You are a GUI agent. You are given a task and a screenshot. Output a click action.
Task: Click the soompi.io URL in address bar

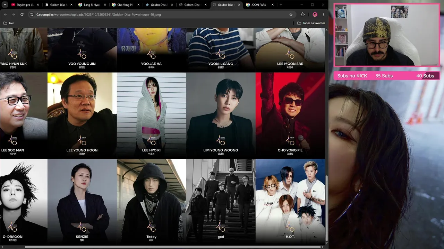pos(99,15)
